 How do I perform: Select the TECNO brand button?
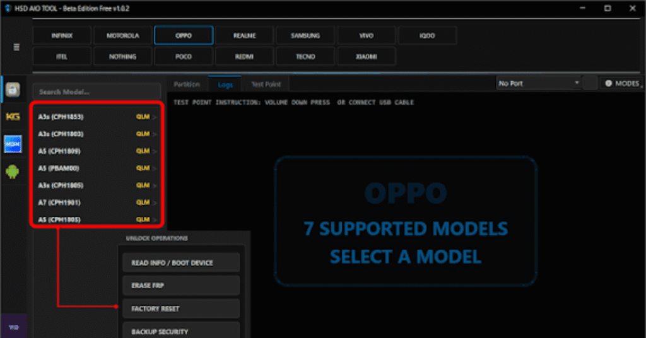305,56
